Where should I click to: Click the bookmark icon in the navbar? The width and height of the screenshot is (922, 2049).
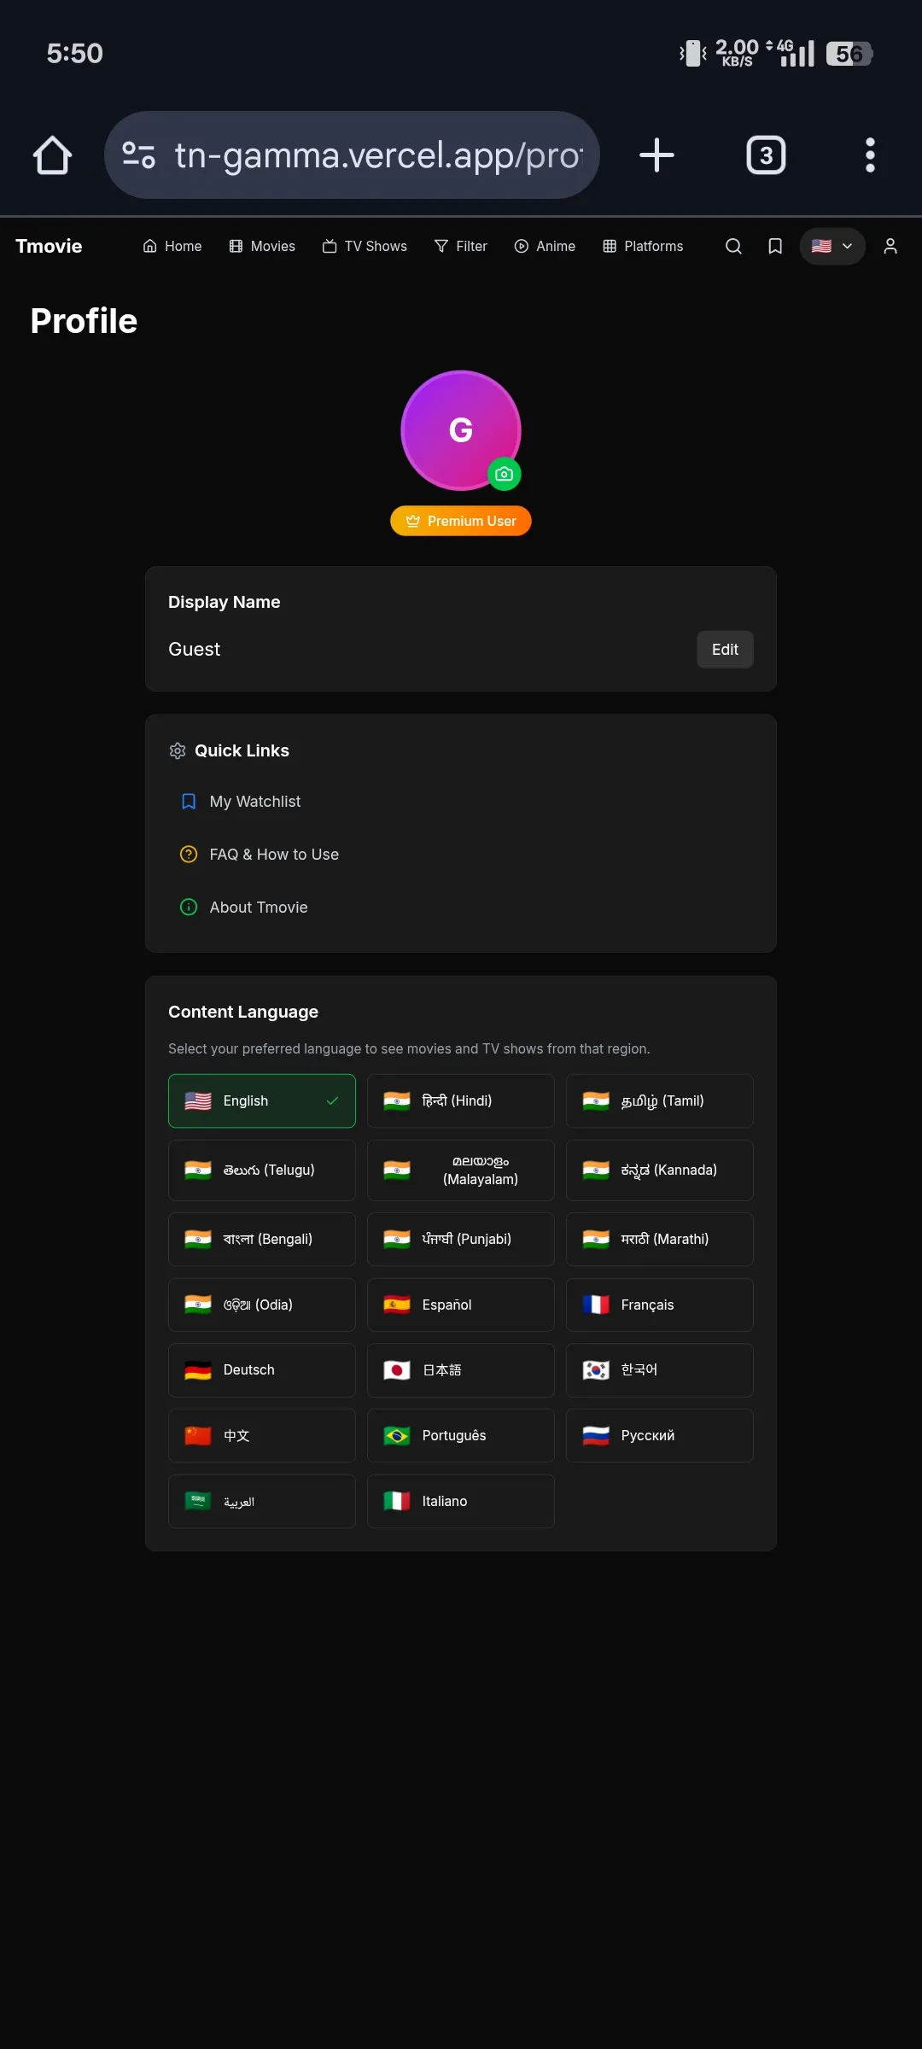[x=774, y=246]
